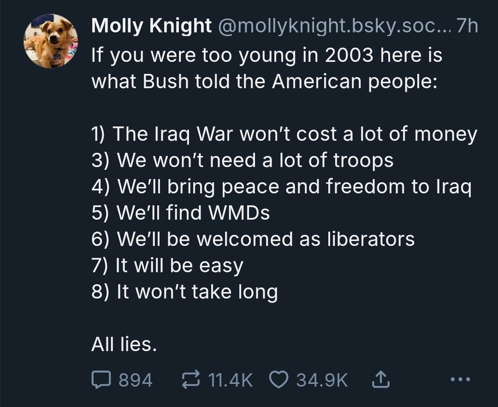Click the 11.4K reposts count
The image size is (498, 407).
tap(230, 380)
